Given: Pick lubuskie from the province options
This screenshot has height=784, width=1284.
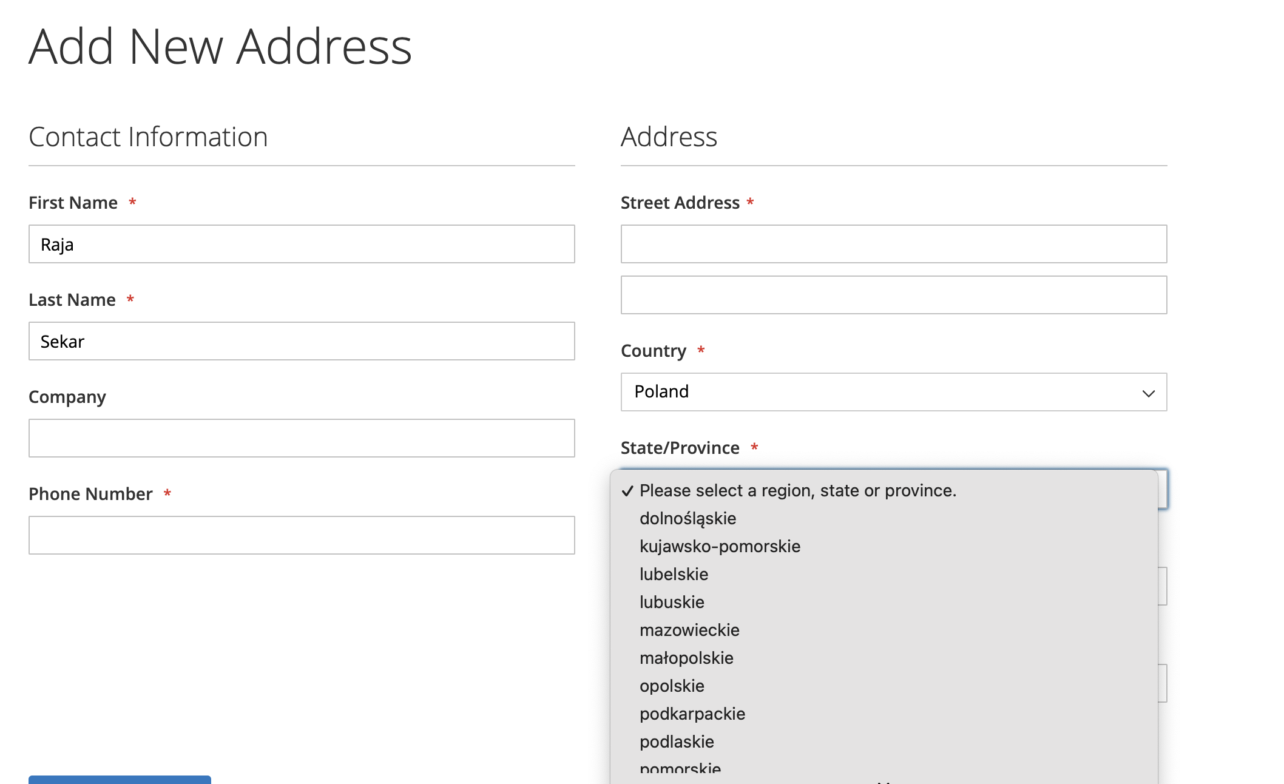Looking at the screenshot, I should pyautogui.click(x=672, y=602).
